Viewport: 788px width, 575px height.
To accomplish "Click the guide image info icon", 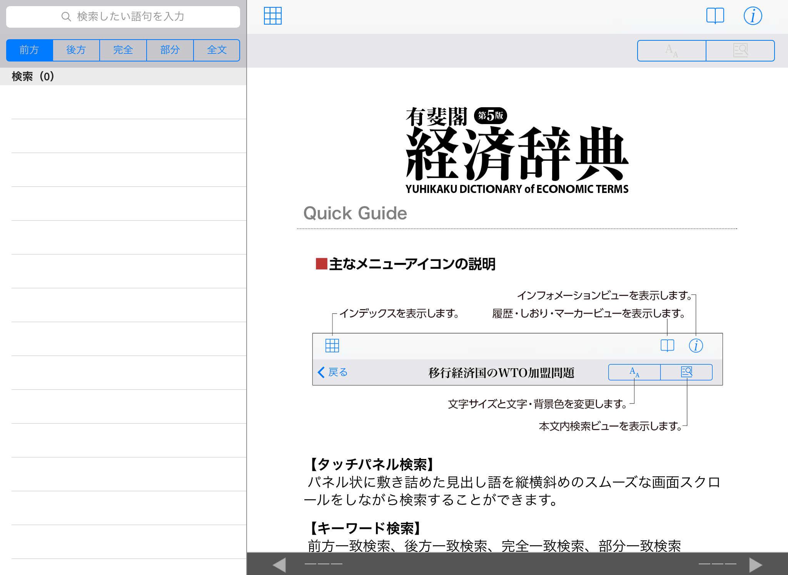I will [696, 346].
